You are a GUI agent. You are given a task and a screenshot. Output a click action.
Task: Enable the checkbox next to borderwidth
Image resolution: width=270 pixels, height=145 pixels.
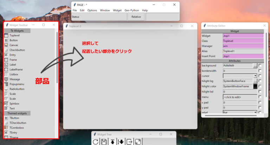click(260, 71)
